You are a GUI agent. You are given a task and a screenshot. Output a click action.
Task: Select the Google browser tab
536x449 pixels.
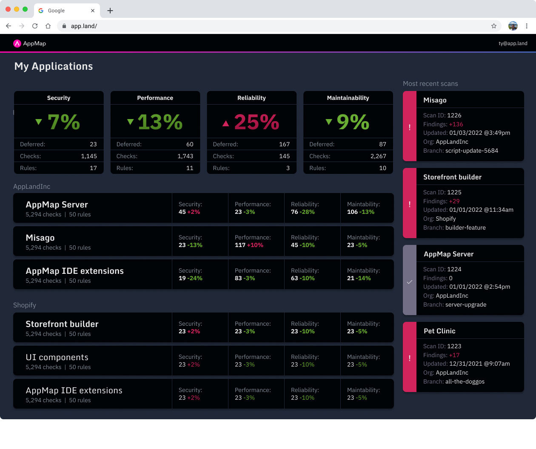pos(67,11)
